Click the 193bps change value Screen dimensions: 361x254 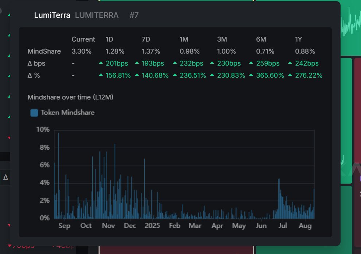pyautogui.click(x=153, y=63)
